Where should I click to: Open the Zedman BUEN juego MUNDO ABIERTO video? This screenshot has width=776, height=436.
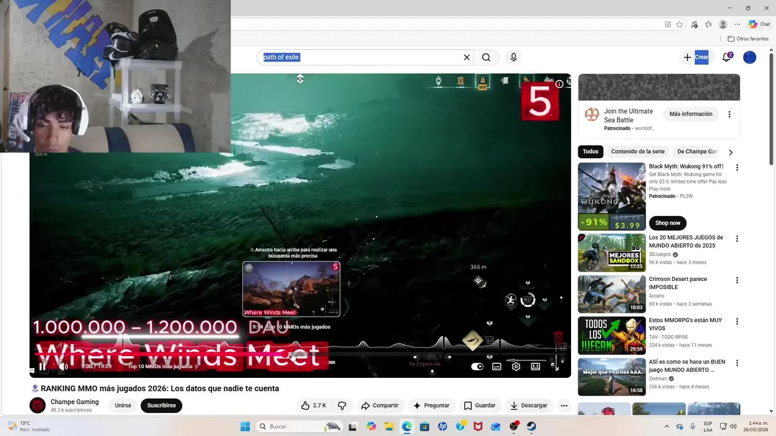click(x=612, y=377)
